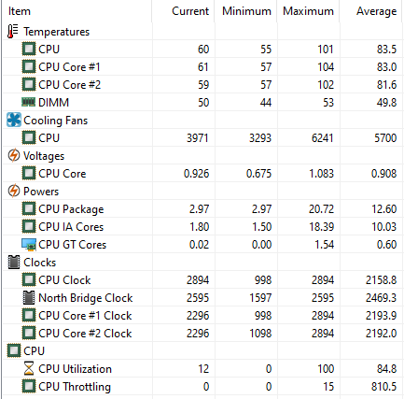Click the Powers lightning bolt icon
Image resolution: width=404 pixels, height=399 pixels.
14,191
